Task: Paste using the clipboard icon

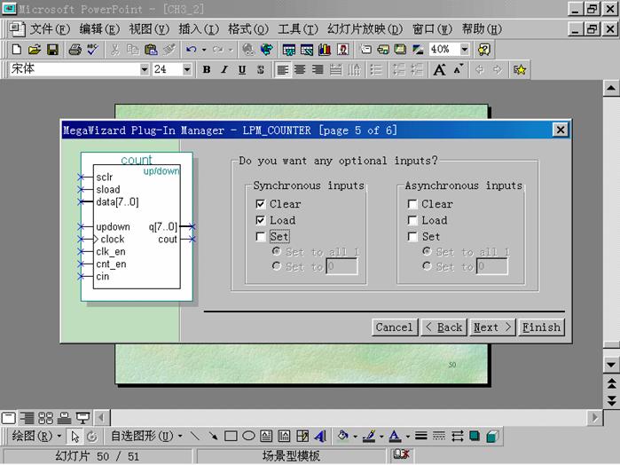Action: (151, 50)
